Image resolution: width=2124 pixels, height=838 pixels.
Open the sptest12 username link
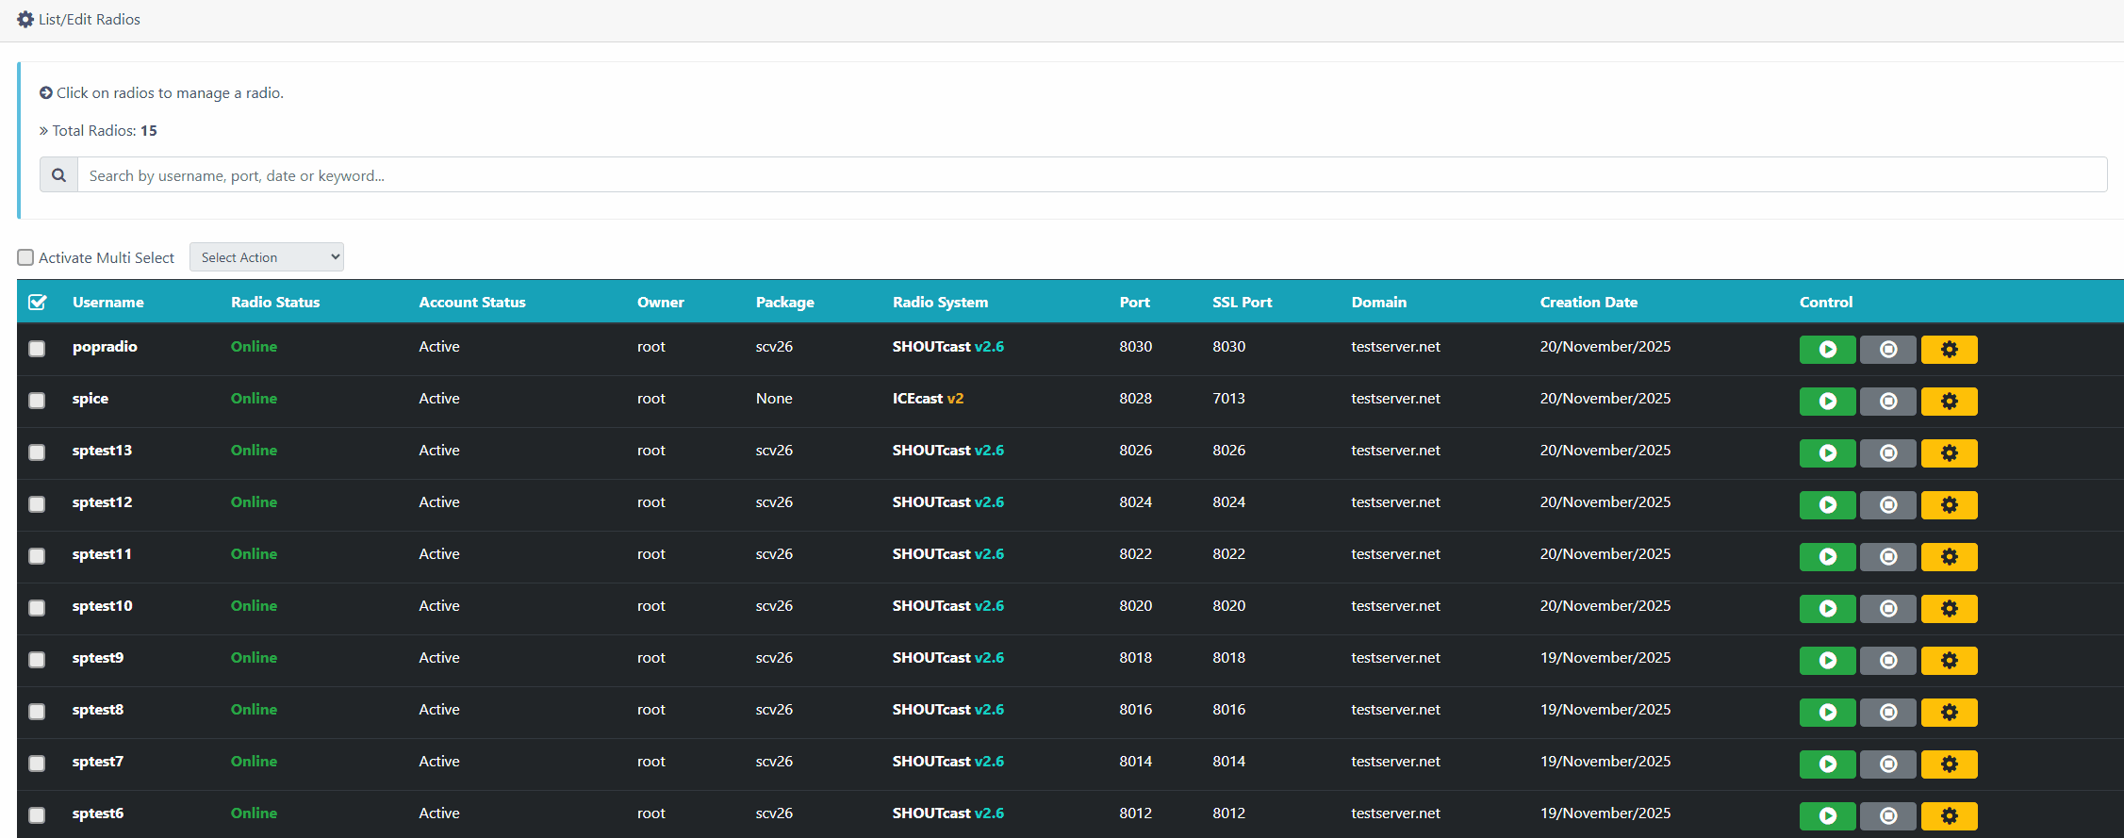(103, 502)
